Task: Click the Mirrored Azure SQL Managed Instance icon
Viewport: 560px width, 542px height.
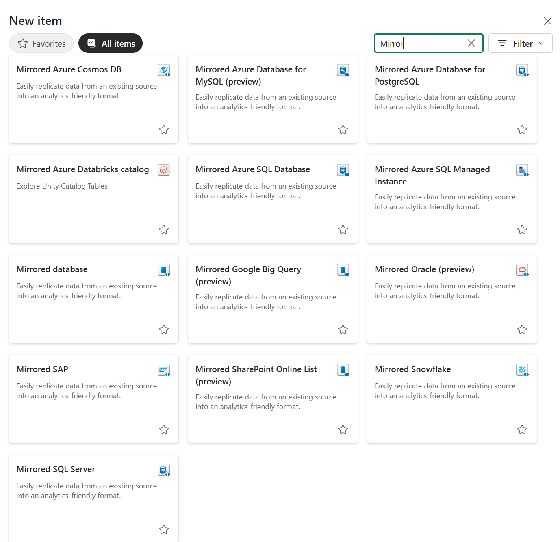Action: click(522, 170)
